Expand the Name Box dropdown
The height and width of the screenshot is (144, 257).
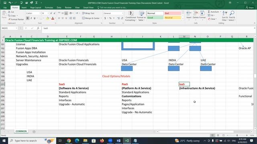pyautogui.click(x=16, y=28)
